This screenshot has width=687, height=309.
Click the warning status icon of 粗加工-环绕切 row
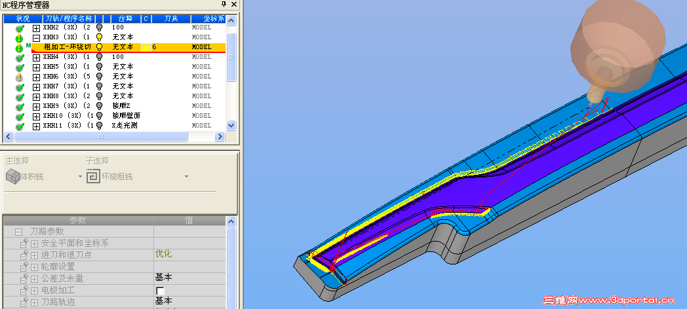coord(19,48)
